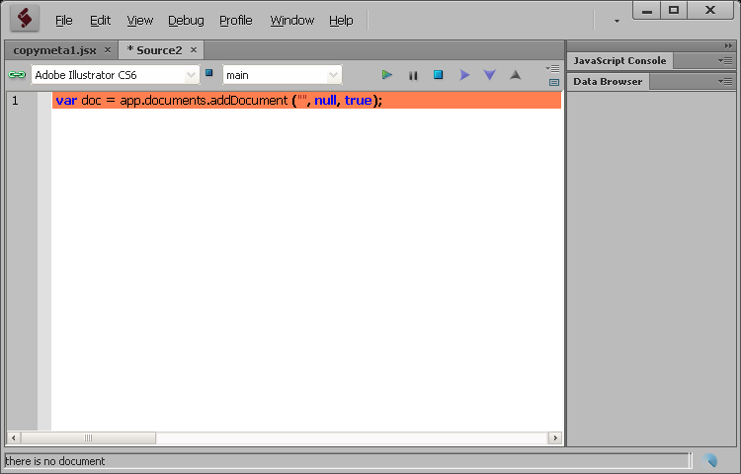Select the Data Browser panel tab

(608, 81)
